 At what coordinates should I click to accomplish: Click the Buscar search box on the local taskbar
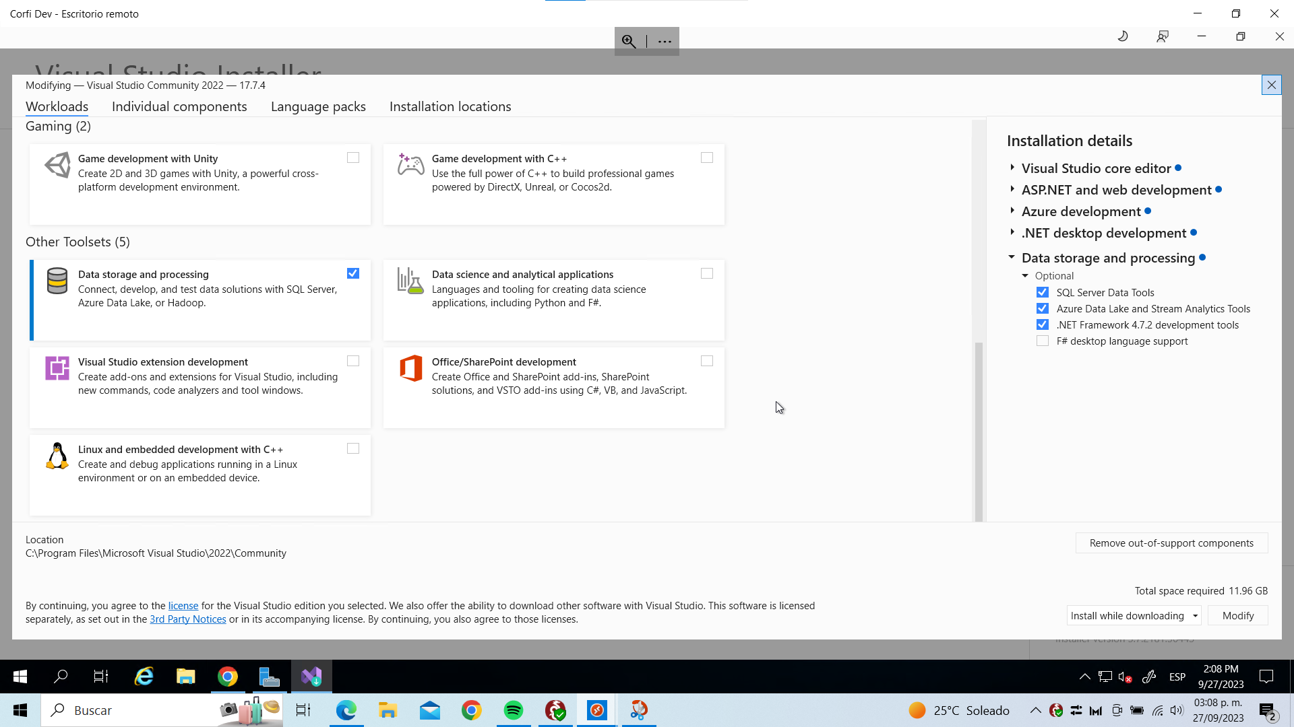coord(162,710)
